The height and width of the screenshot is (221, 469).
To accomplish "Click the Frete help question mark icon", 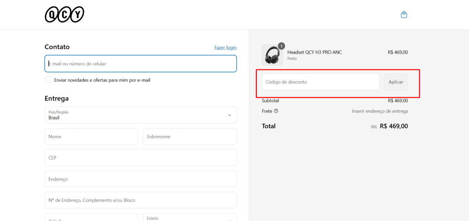I will tap(276, 111).
